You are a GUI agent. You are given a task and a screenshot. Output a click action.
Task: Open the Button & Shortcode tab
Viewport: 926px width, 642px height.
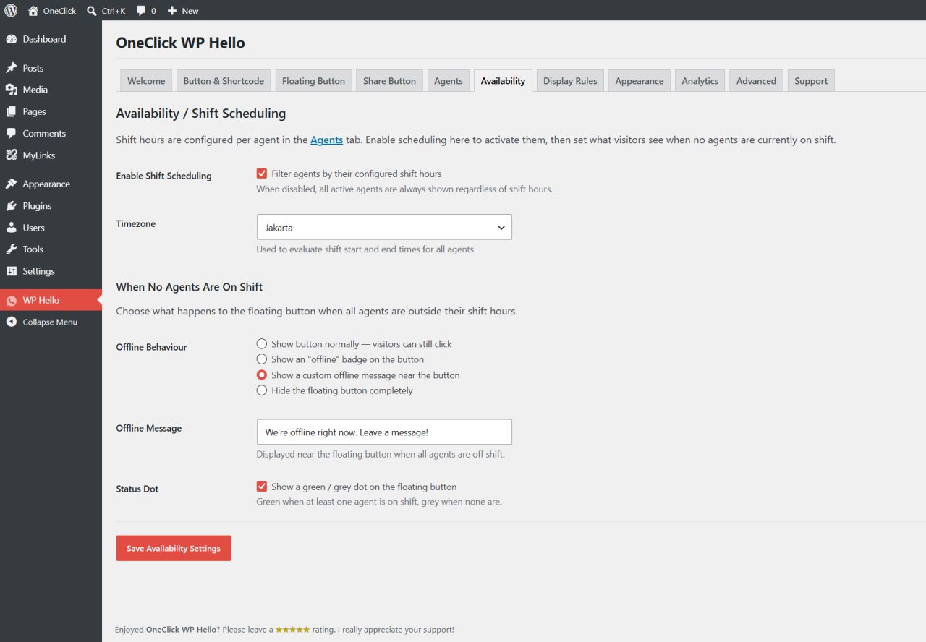pyautogui.click(x=224, y=81)
